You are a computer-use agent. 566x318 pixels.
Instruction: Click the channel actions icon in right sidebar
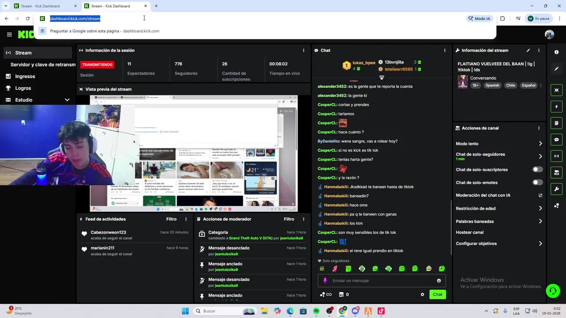click(556, 172)
